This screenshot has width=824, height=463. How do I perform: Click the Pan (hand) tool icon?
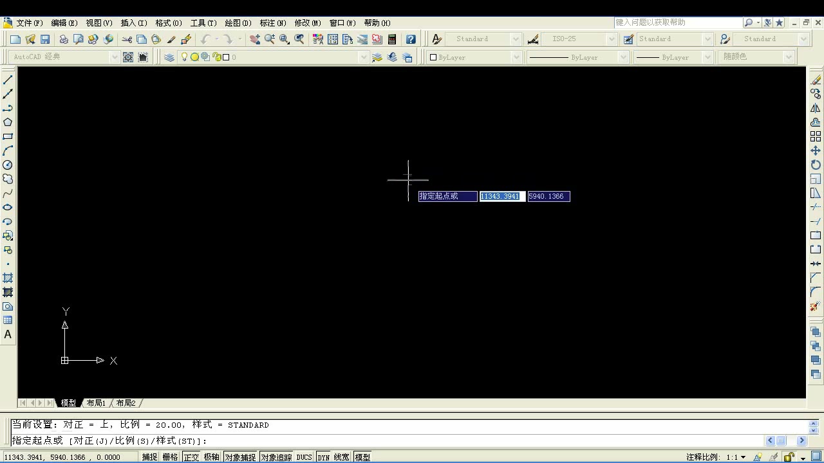tap(255, 39)
